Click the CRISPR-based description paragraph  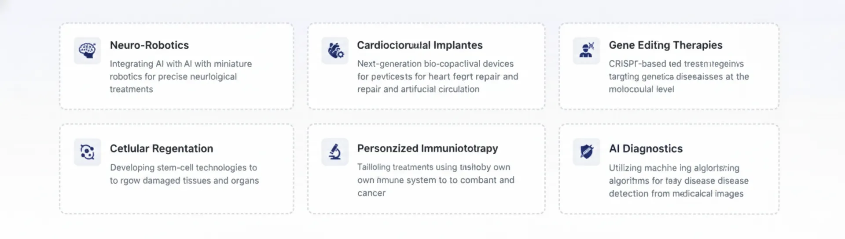[x=679, y=76]
